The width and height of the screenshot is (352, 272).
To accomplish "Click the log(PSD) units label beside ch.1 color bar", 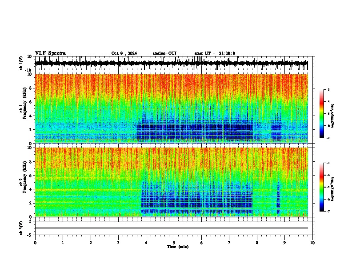I will [x=332, y=116].
